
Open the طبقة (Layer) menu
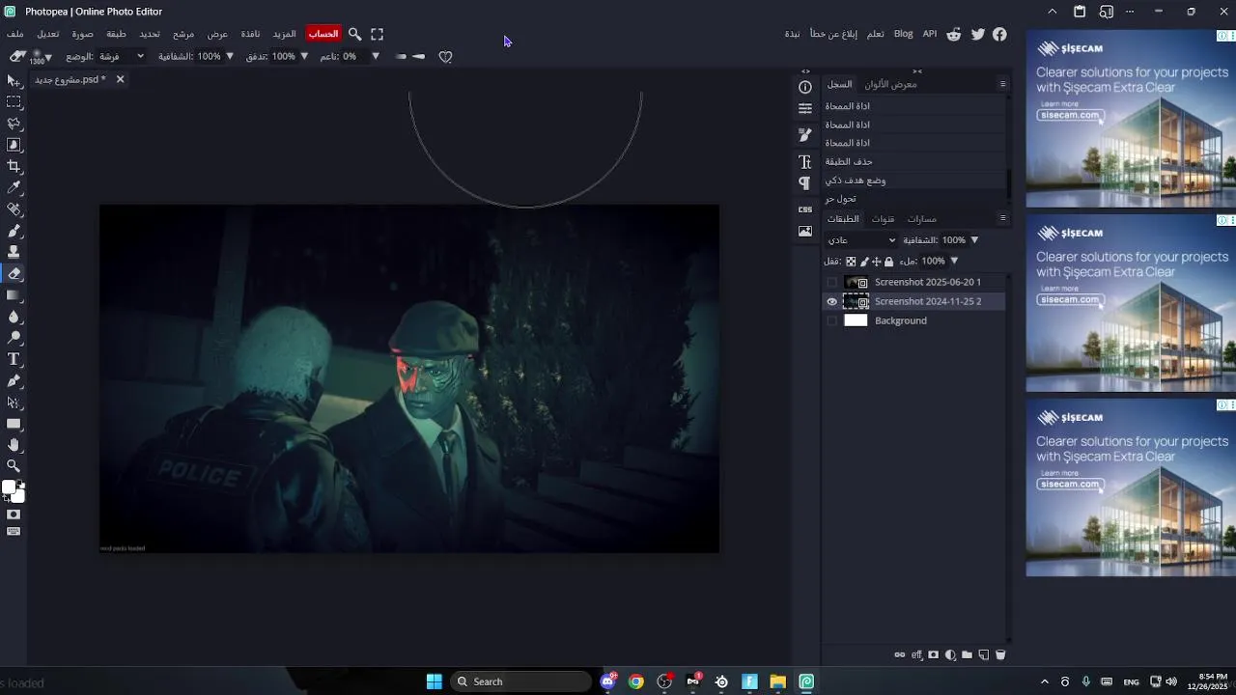[x=116, y=34]
